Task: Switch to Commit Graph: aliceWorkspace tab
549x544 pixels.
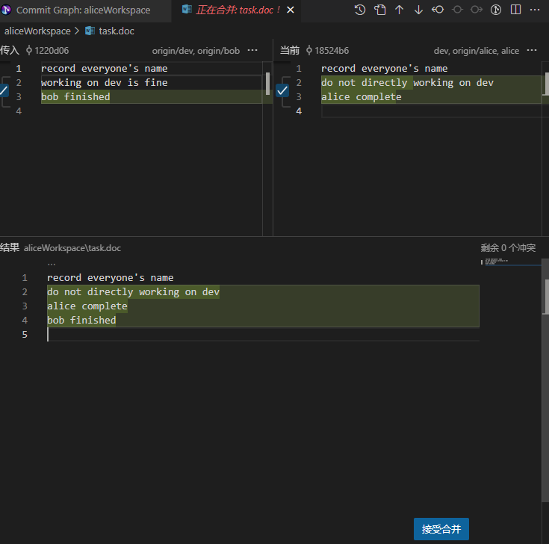Action: (x=83, y=10)
